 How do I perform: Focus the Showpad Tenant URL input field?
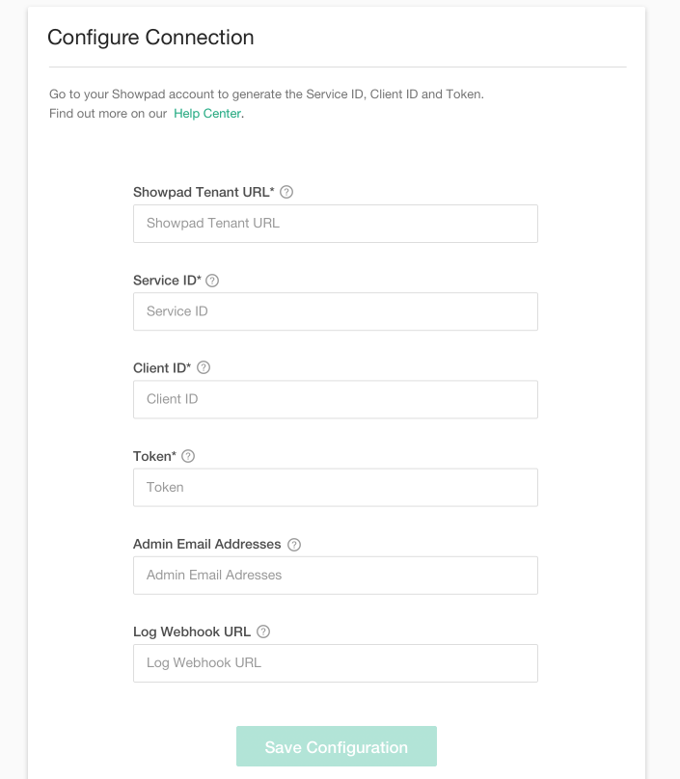pos(335,223)
